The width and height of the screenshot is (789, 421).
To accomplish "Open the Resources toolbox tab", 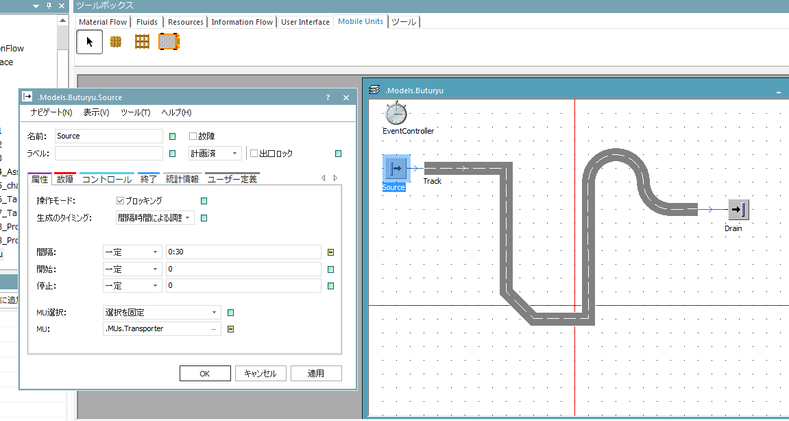I will (x=186, y=22).
